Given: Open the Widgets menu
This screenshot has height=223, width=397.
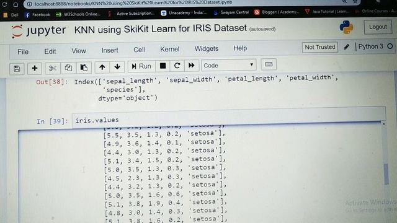Looking at the screenshot, I should (207, 48).
